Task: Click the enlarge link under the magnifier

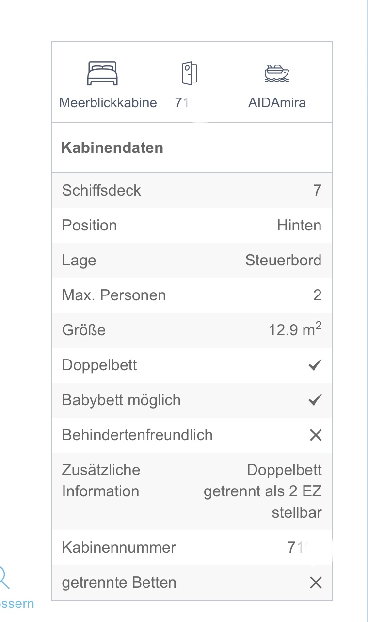Action: 17,604
